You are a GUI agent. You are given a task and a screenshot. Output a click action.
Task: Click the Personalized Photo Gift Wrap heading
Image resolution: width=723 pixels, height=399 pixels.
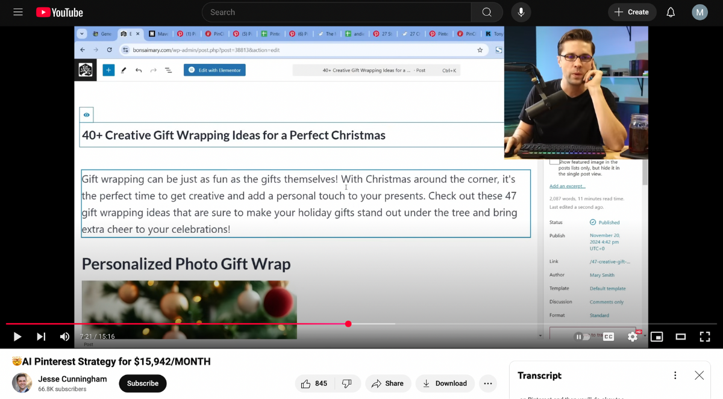click(186, 264)
